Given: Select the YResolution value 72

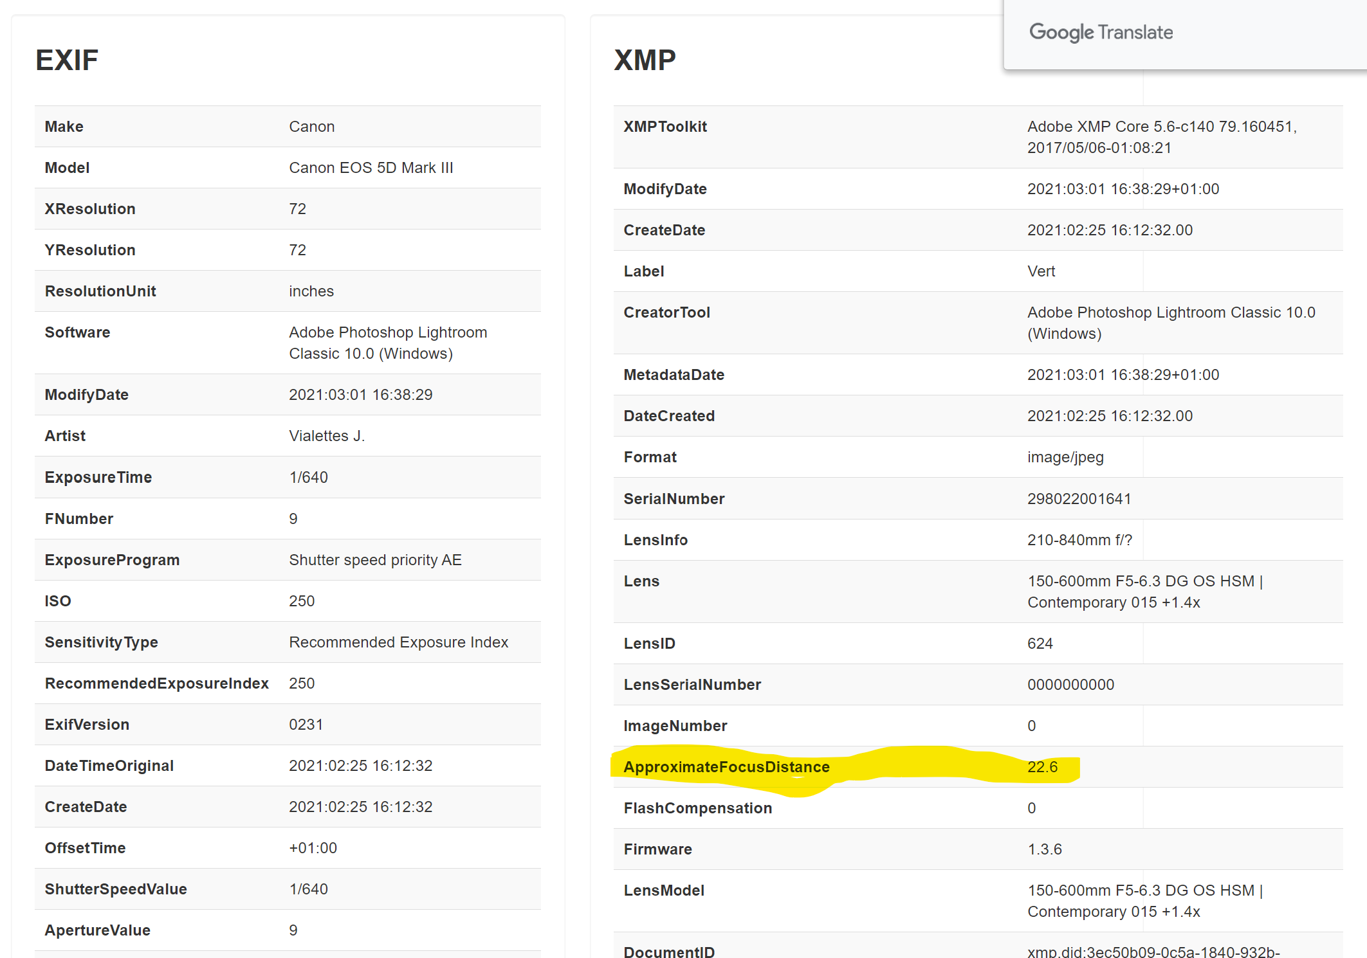Looking at the screenshot, I should pyautogui.click(x=298, y=250).
